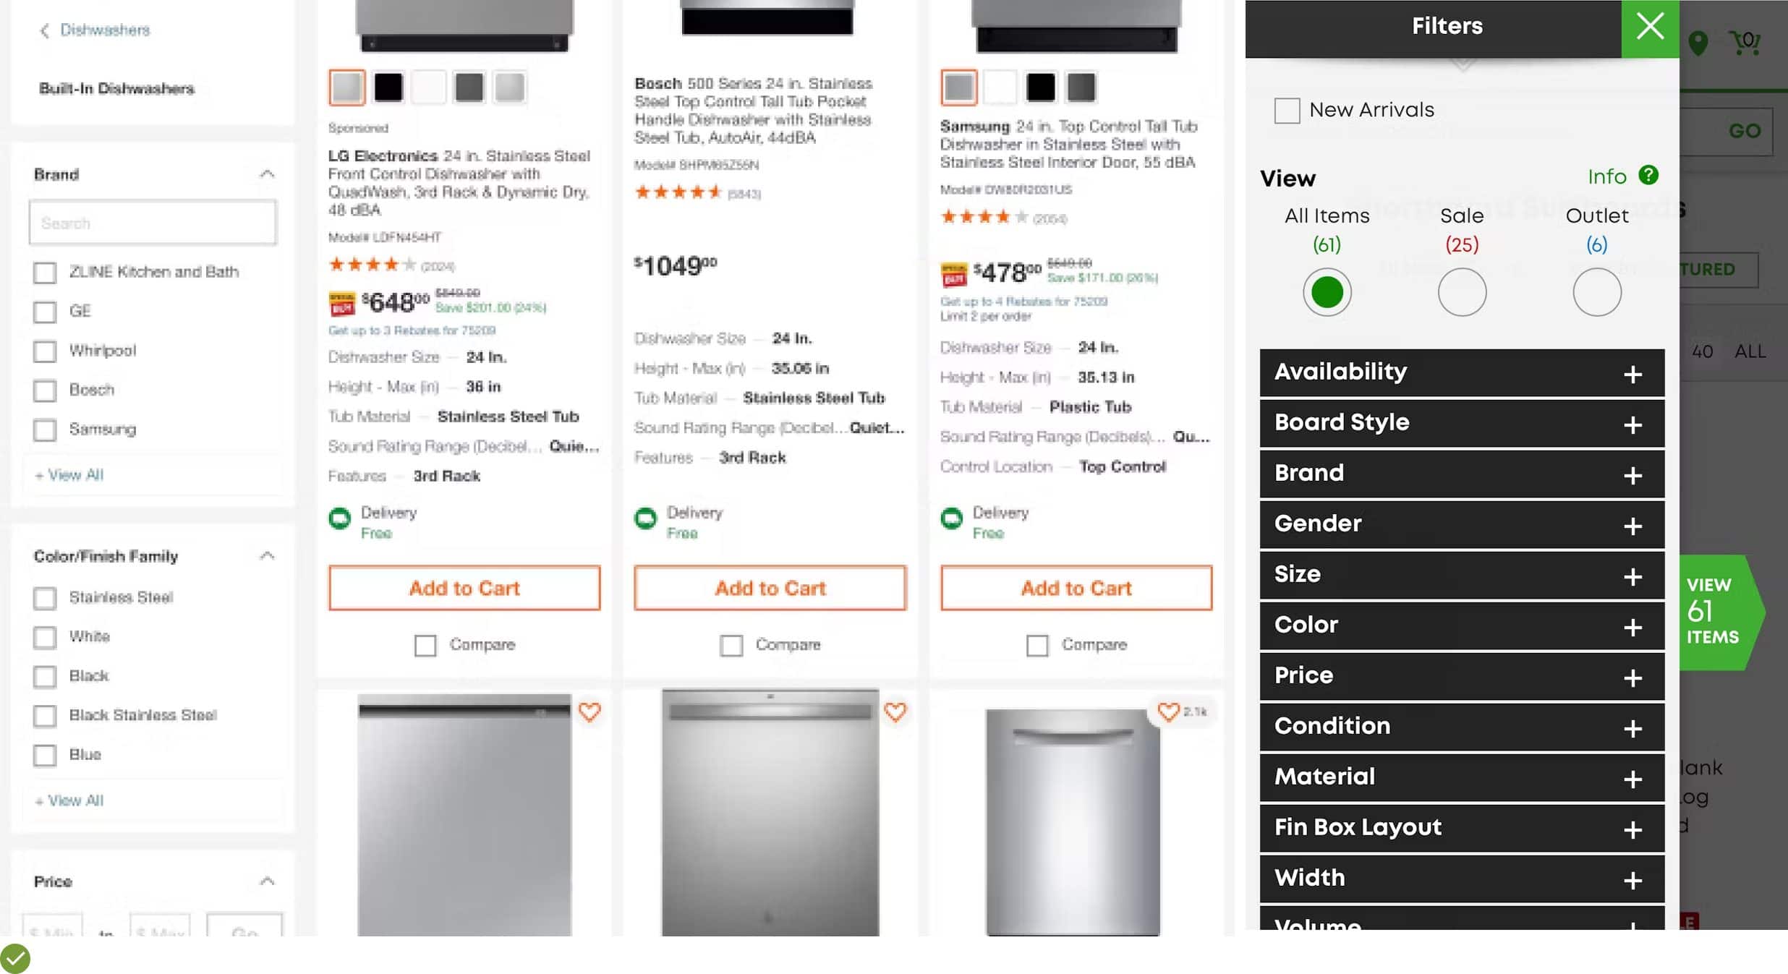The width and height of the screenshot is (1788, 974).
Task: Select the Sale view radio button
Action: (1461, 292)
